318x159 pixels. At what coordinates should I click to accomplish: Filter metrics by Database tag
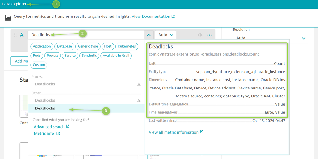64,46
